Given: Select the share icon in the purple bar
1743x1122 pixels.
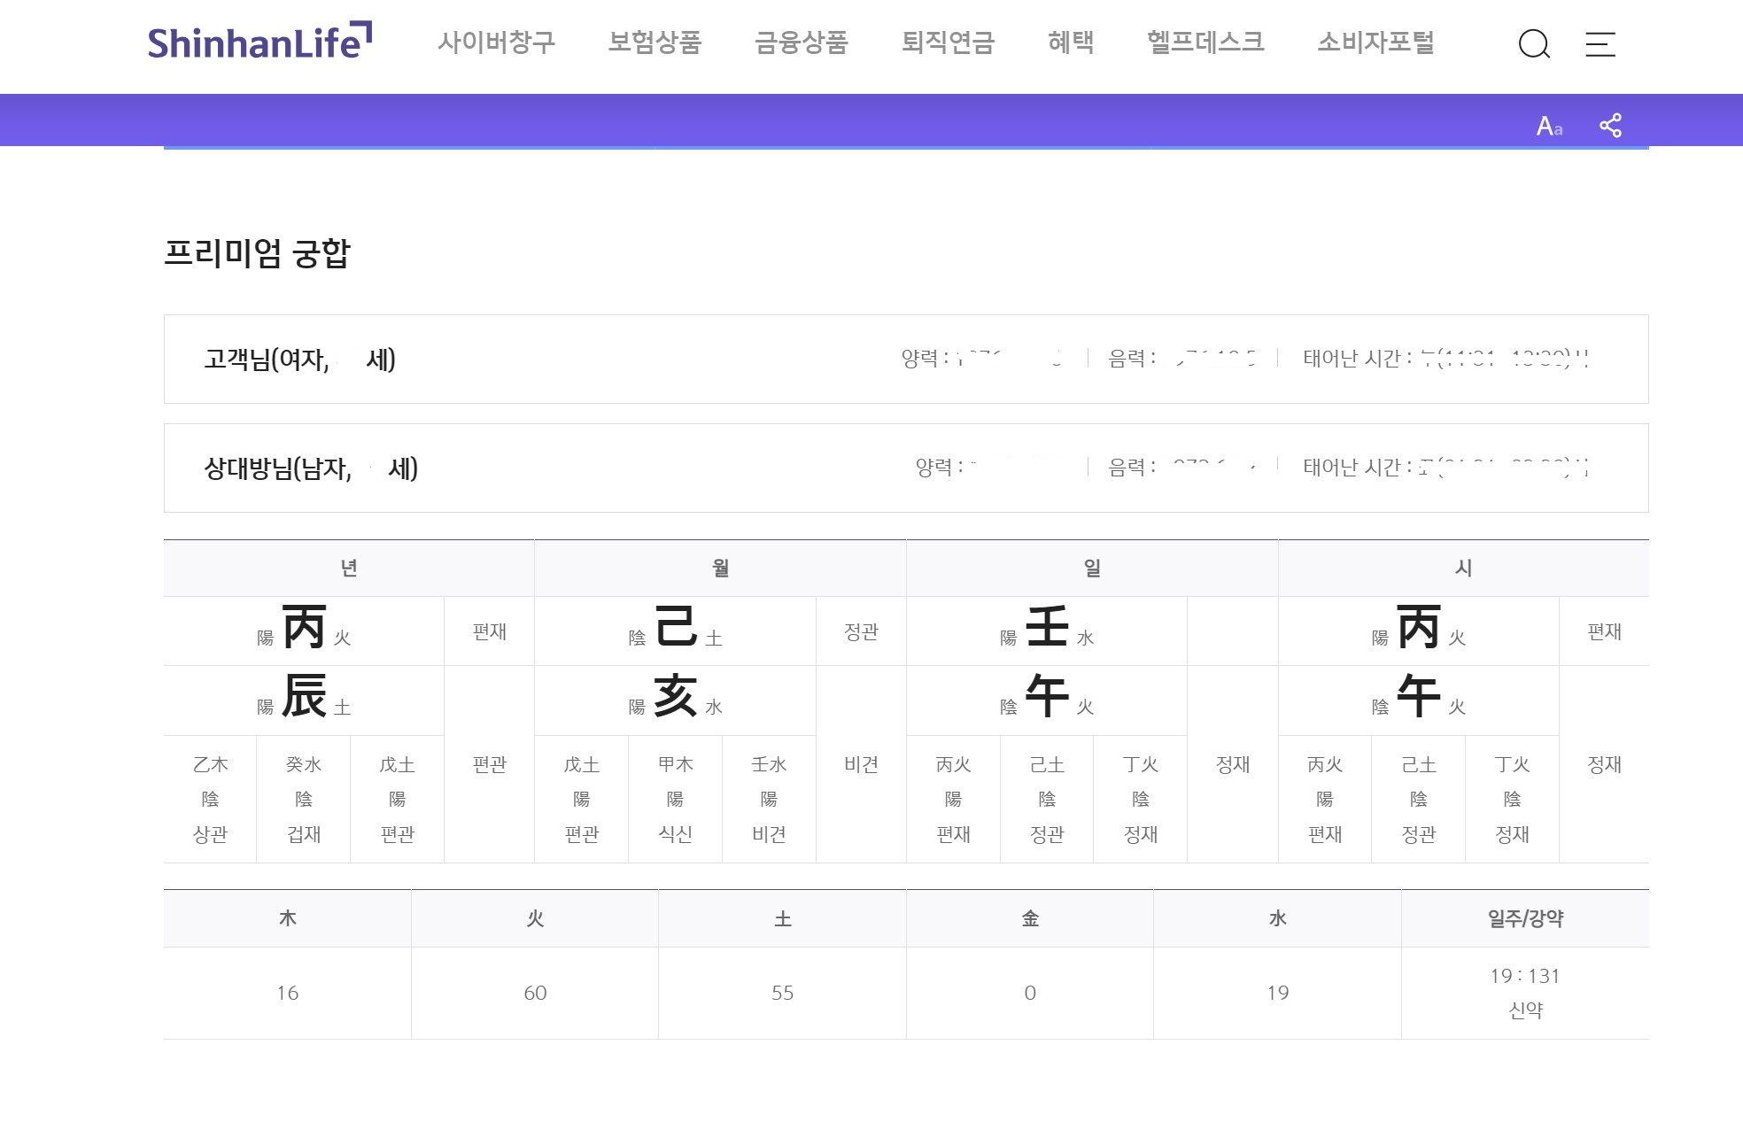Looking at the screenshot, I should (1612, 125).
